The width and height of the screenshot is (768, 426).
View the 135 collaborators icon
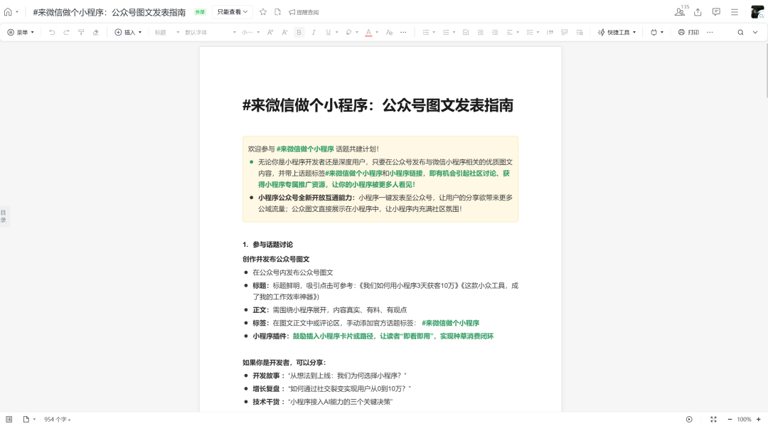tap(681, 11)
